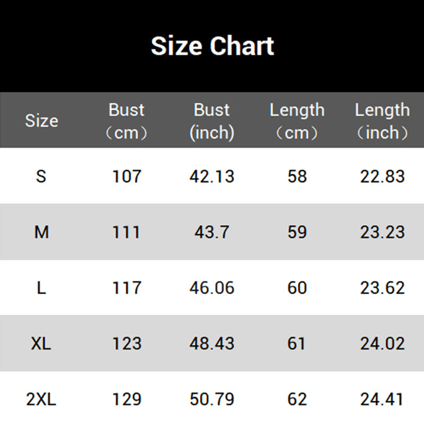
Task: Click the M size row label
Action: [x=41, y=232]
